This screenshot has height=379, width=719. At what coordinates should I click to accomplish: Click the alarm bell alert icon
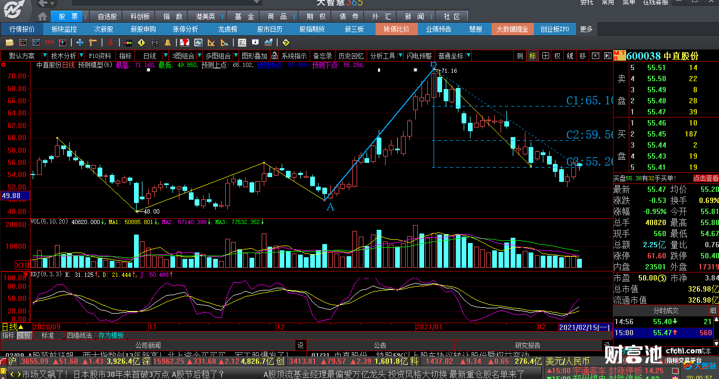168,42
